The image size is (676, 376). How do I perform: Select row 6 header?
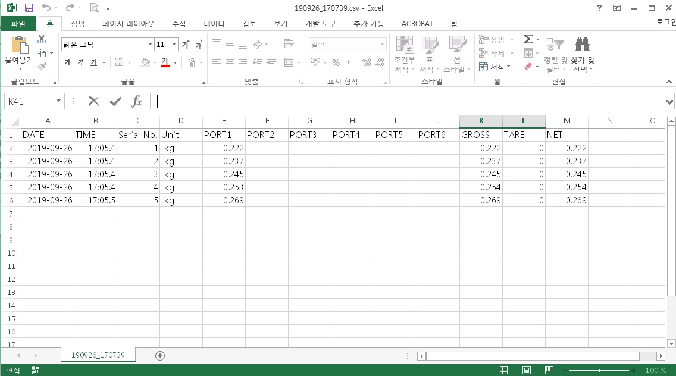point(11,200)
